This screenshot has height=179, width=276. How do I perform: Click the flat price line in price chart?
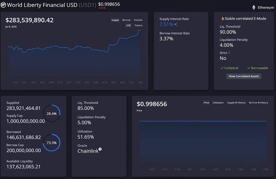coord(203,121)
